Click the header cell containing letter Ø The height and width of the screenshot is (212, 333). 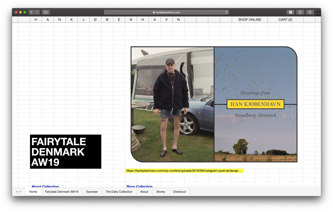pos(95,20)
